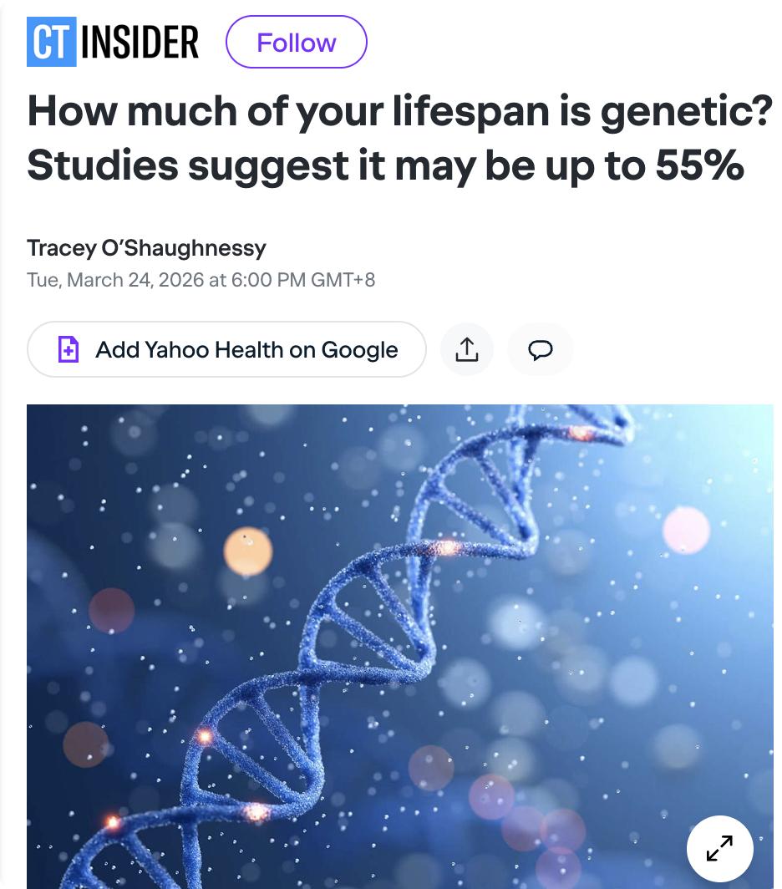The image size is (782, 889).
Task: Open Tracey O'Shaughnessy's author profile
Action: pos(146,248)
